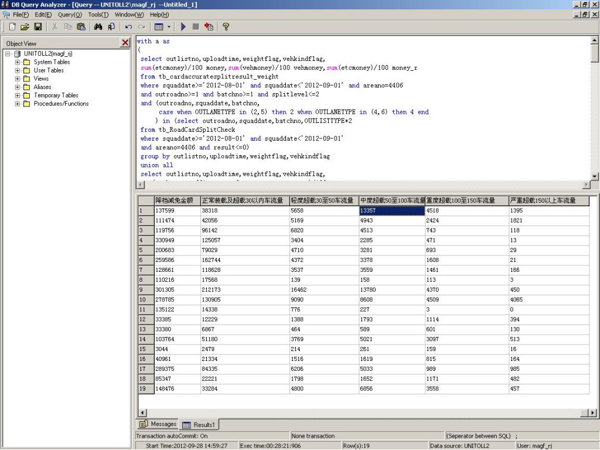Click the SQL editor scroll down arrow

tap(595, 176)
